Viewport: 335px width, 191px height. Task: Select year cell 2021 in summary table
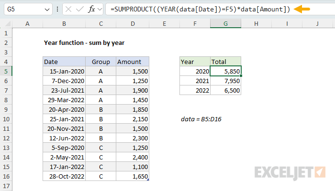195,81
